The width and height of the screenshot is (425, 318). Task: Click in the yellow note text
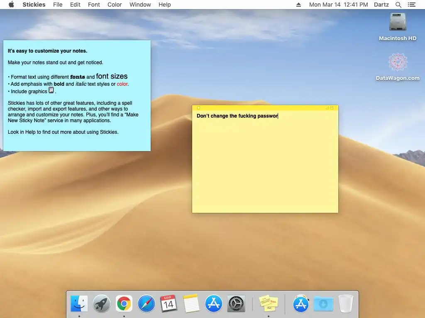click(237, 116)
